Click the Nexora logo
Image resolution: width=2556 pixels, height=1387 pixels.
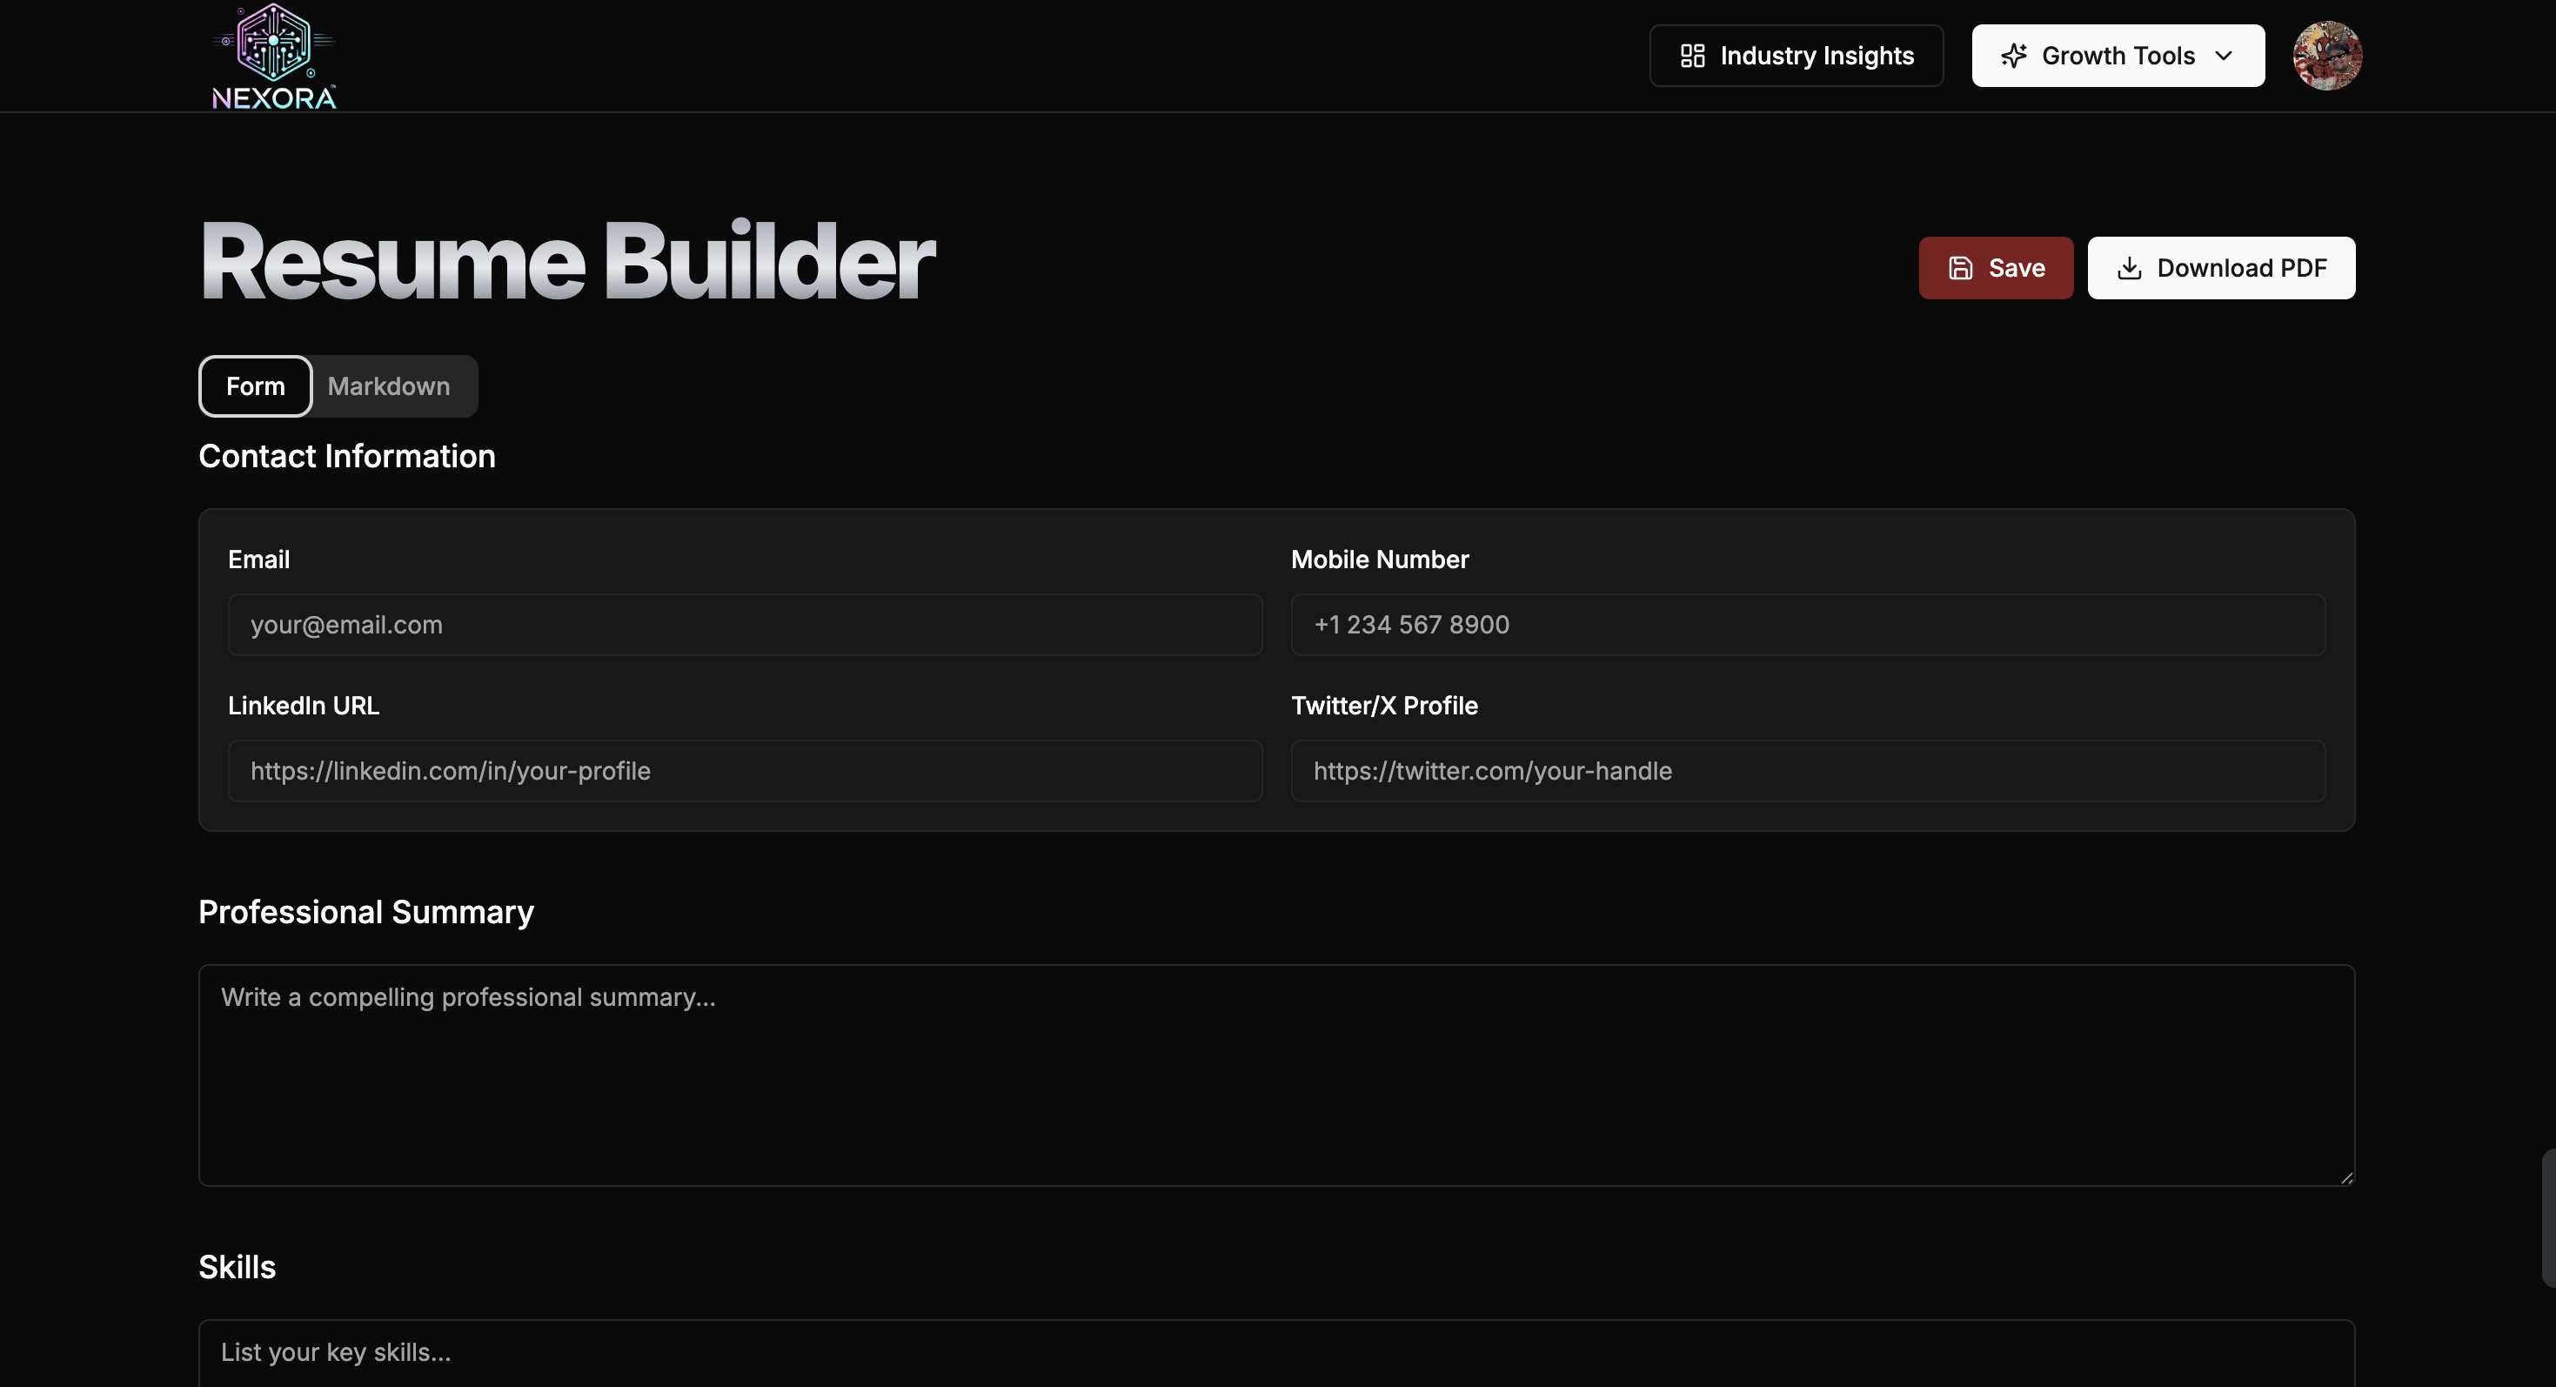274,57
